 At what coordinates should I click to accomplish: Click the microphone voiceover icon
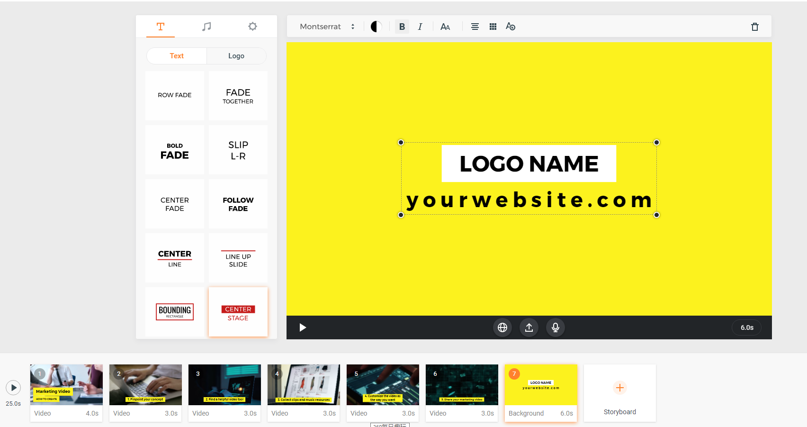click(x=556, y=327)
